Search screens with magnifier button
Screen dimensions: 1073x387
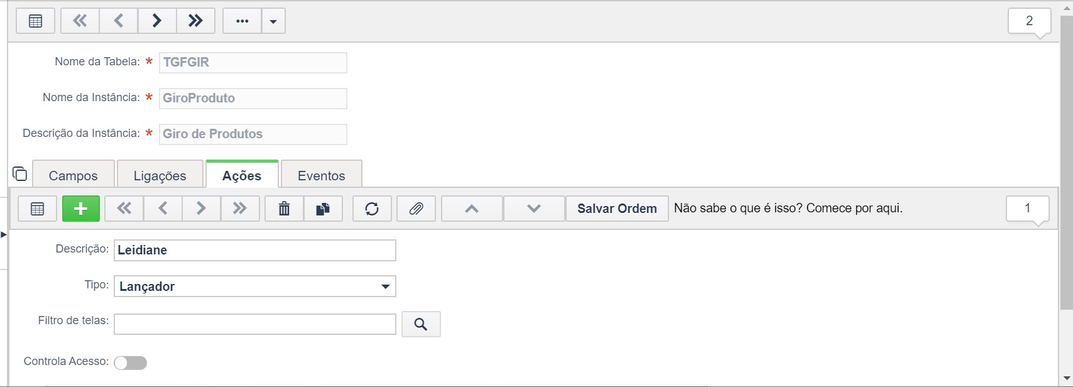(x=421, y=324)
